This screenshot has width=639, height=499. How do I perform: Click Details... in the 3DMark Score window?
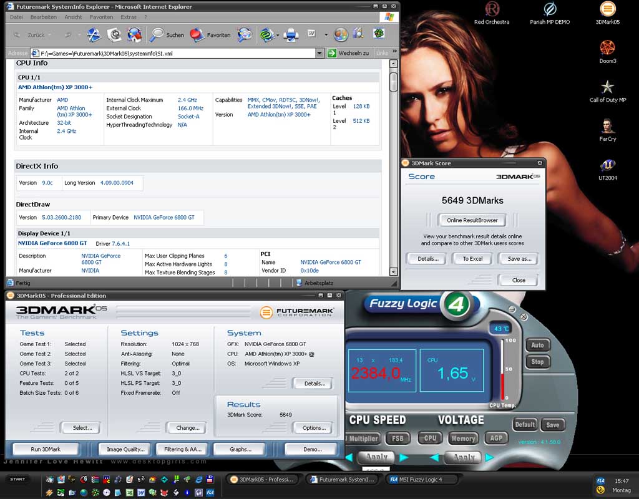pos(427,259)
